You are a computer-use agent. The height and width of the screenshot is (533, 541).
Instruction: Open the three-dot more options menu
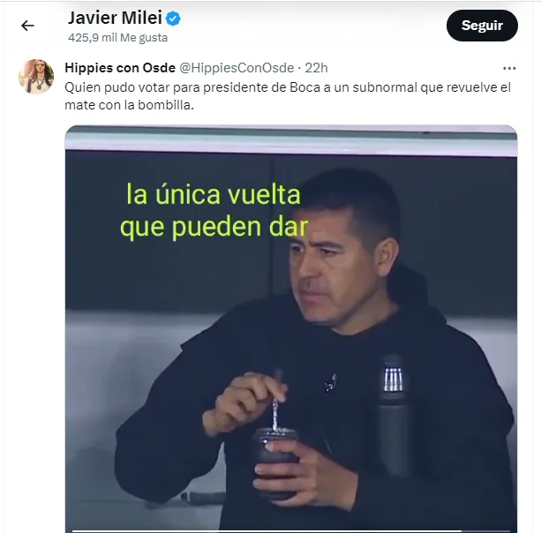[509, 68]
